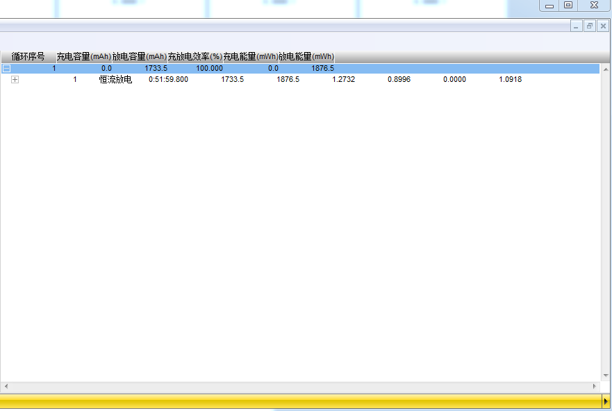The width and height of the screenshot is (612, 411).
Task: Click the 充电能量(mWh) column header
Action: (x=251, y=56)
